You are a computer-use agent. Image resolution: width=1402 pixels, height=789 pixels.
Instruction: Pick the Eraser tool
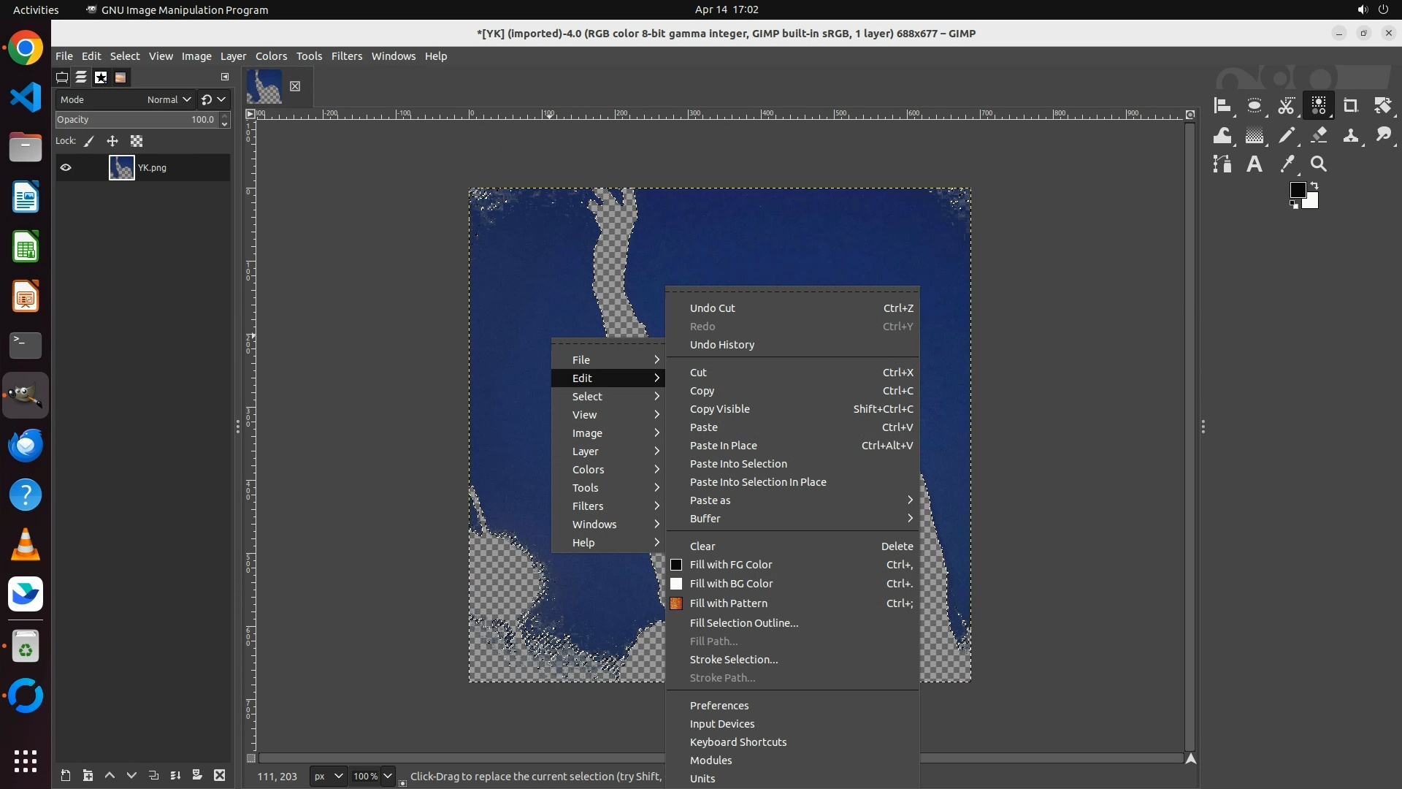click(x=1319, y=135)
